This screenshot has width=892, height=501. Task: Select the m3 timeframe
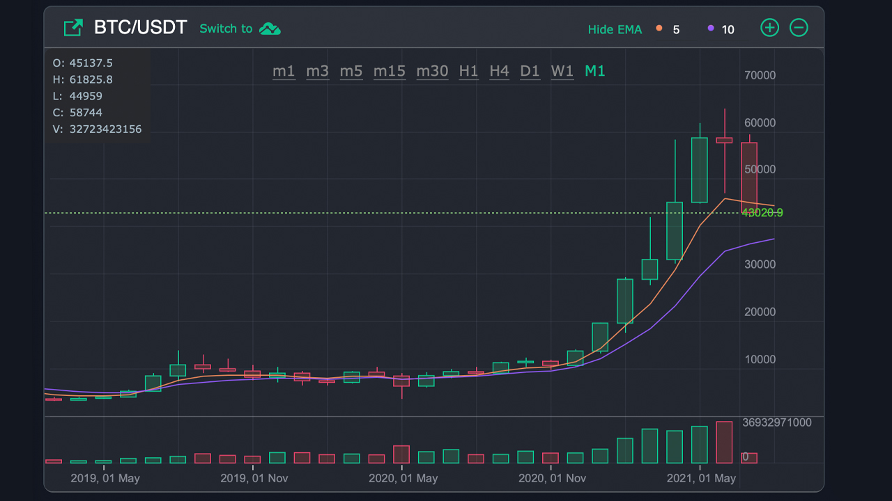(x=318, y=71)
